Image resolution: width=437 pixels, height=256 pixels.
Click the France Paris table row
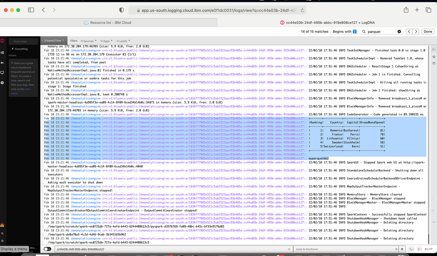(347, 134)
